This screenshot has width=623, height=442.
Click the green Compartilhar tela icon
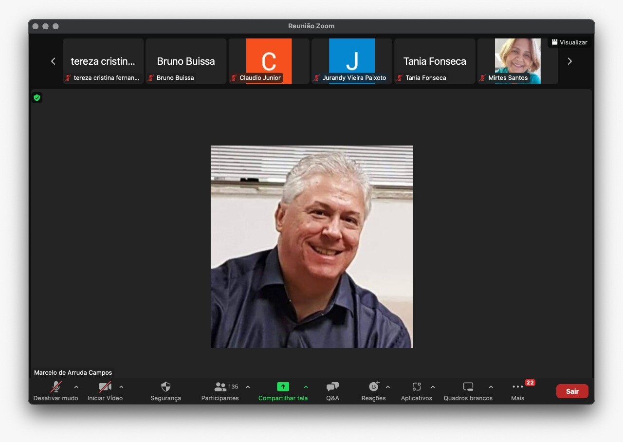coord(283,387)
